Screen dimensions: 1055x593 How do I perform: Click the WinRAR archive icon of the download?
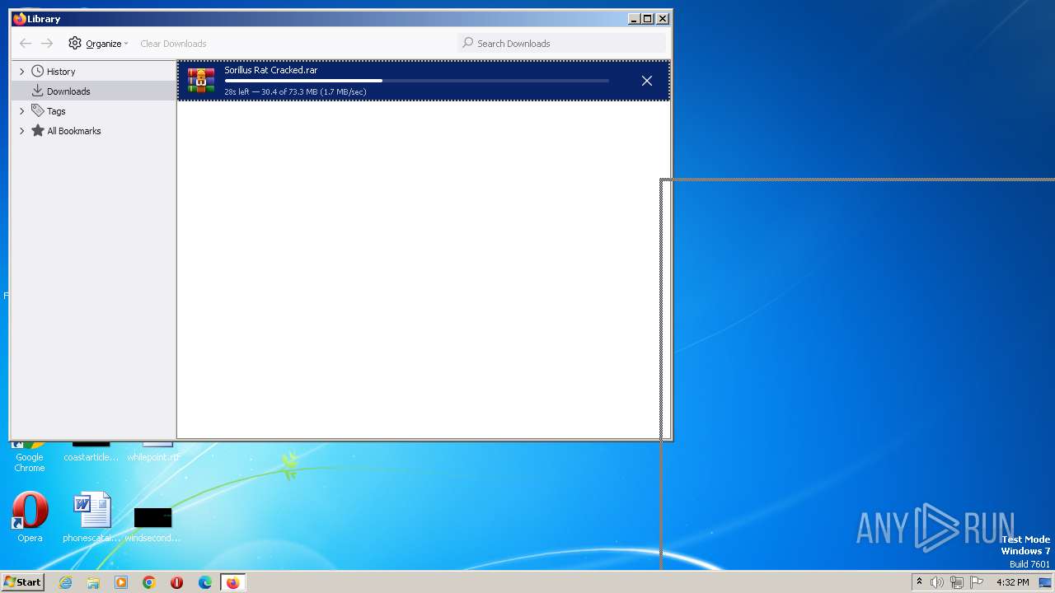point(201,81)
